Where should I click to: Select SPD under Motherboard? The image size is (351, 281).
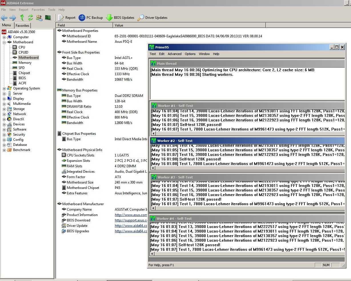pos(21,68)
